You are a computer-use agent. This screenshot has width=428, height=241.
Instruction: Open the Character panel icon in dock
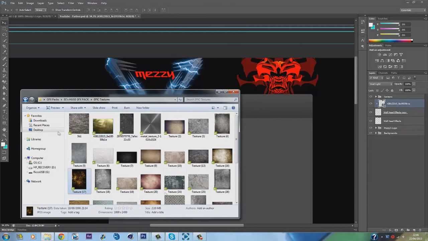click(x=363, y=40)
